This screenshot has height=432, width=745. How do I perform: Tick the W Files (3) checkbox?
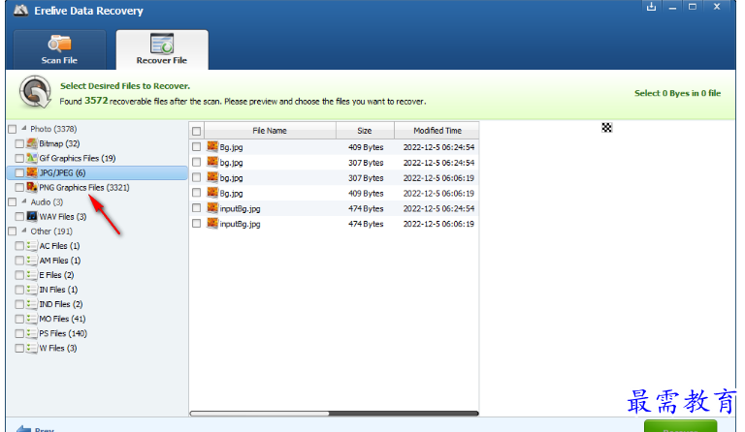pos(19,349)
